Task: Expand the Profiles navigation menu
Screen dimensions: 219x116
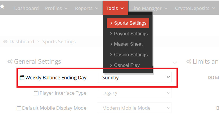Action: 56,8
